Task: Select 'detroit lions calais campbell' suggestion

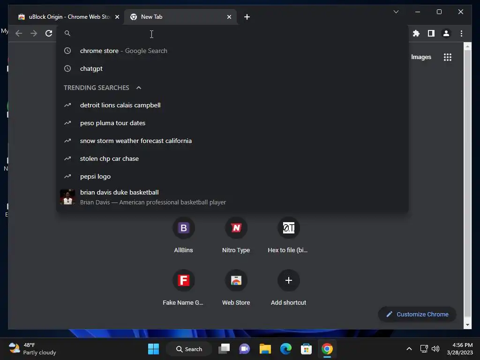Action: (232, 105)
